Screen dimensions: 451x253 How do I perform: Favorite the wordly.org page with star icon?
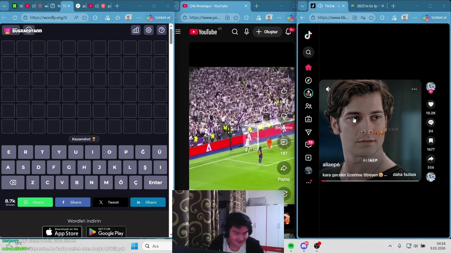85,18
